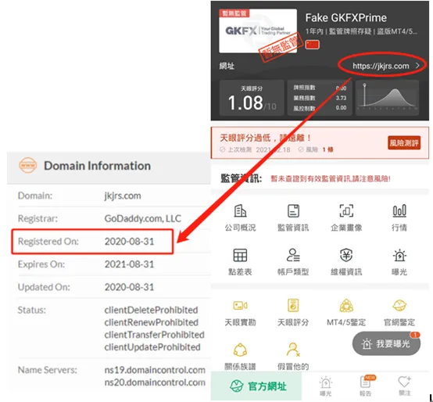This screenshot has height=402, width=433.
Task: Select the 官方網址 bottom tab
Action: point(256,386)
